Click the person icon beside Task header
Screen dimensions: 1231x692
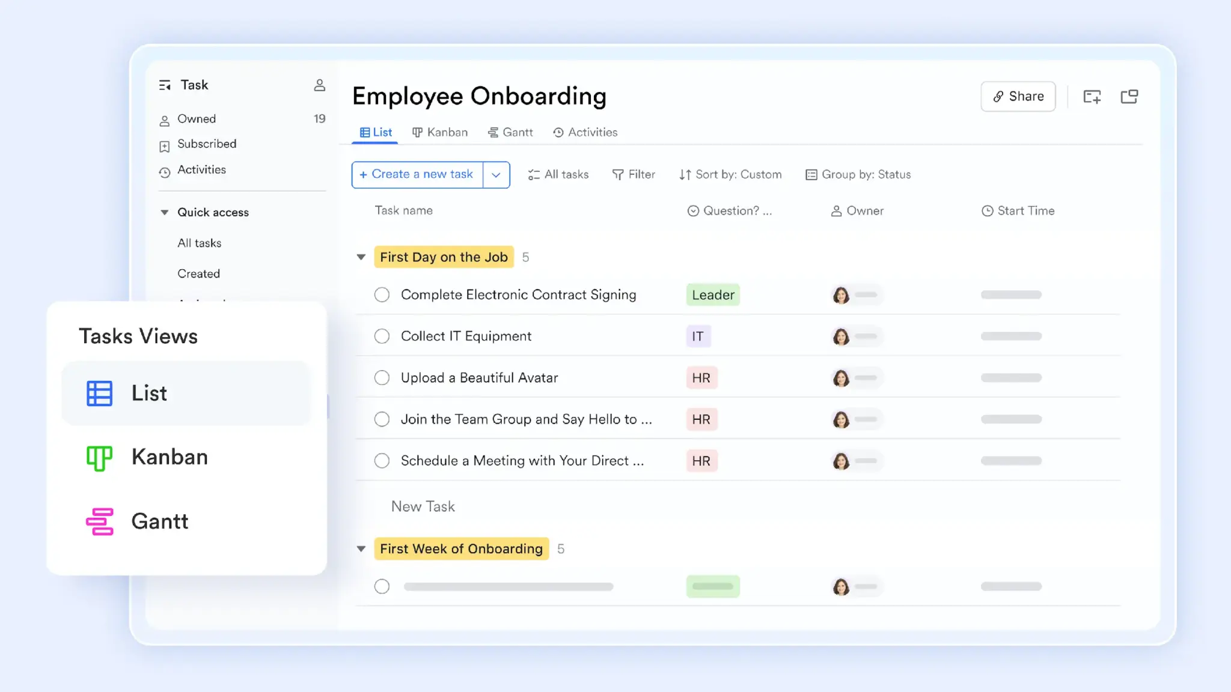[320, 85]
